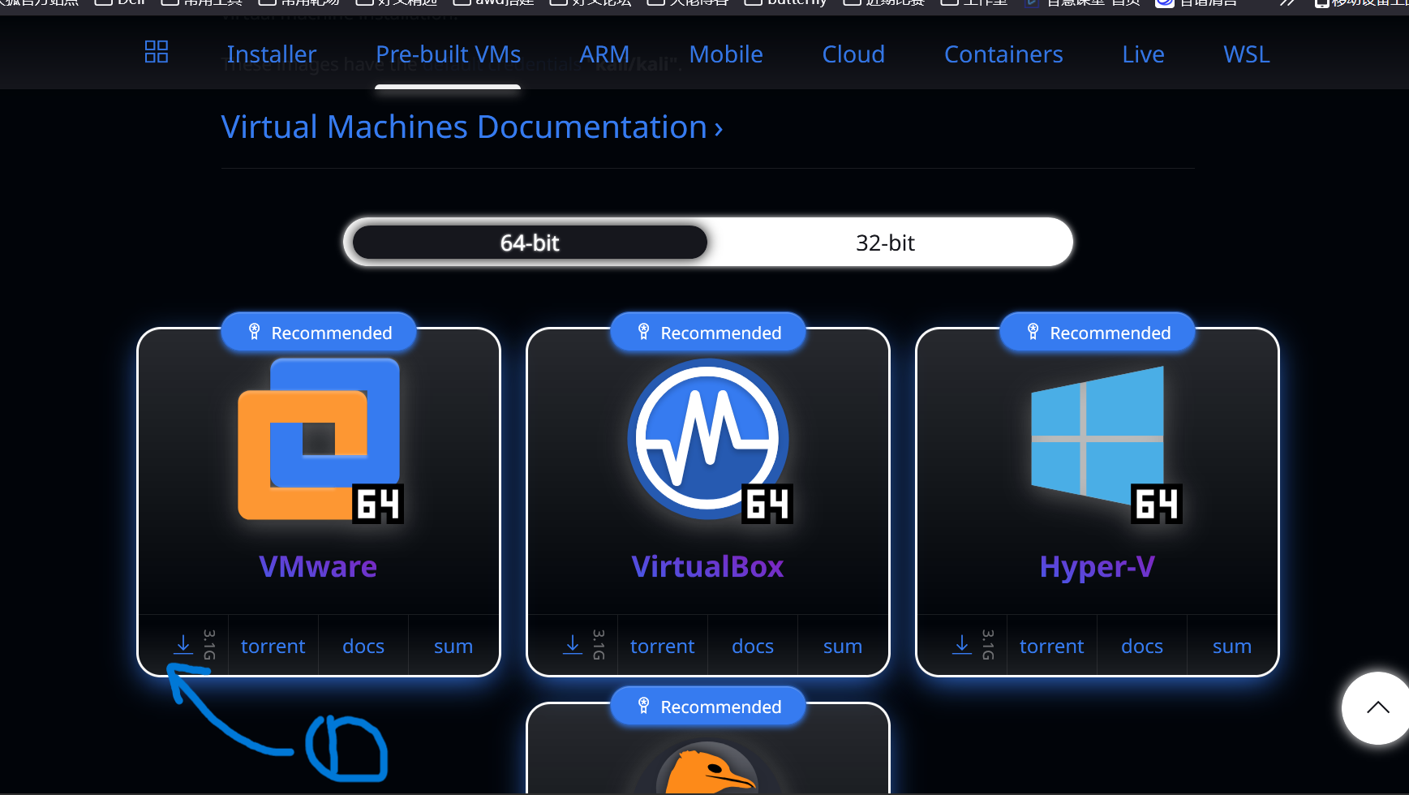This screenshot has height=795, width=1409.
Task: Switch to the 64-bit option
Action: click(530, 243)
